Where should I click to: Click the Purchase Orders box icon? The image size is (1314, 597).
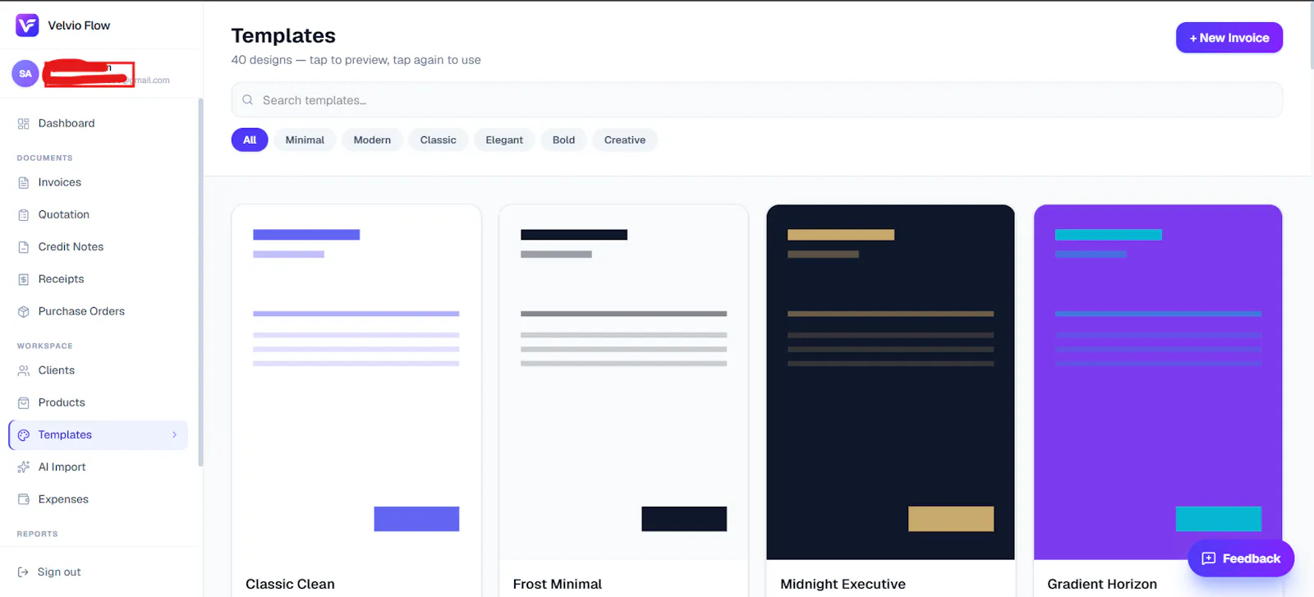coord(23,312)
